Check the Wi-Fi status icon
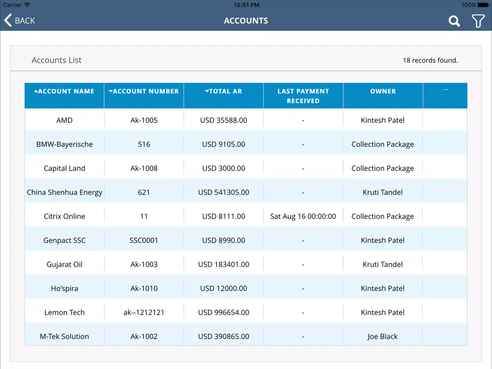Image resolution: width=492 pixels, height=369 pixels. click(27, 5)
